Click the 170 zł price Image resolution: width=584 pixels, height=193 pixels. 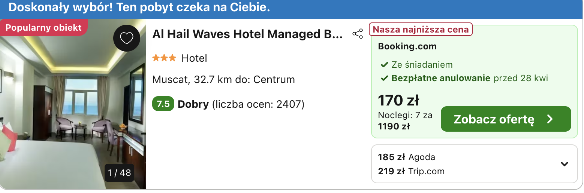click(398, 100)
